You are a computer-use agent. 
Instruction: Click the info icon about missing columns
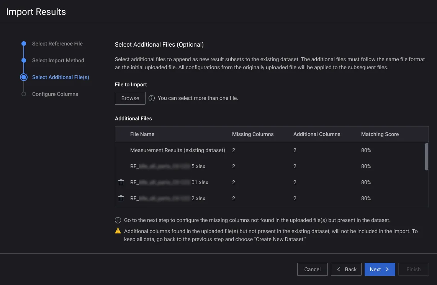tap(118, 220)
